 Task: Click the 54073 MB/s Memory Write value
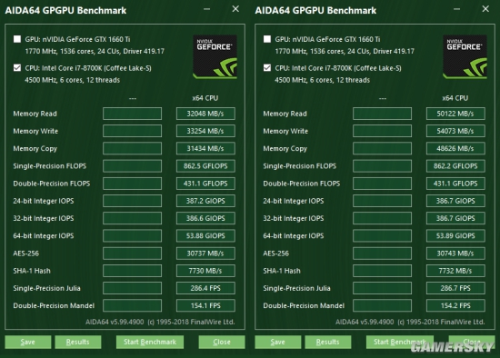tap(455, 131)
